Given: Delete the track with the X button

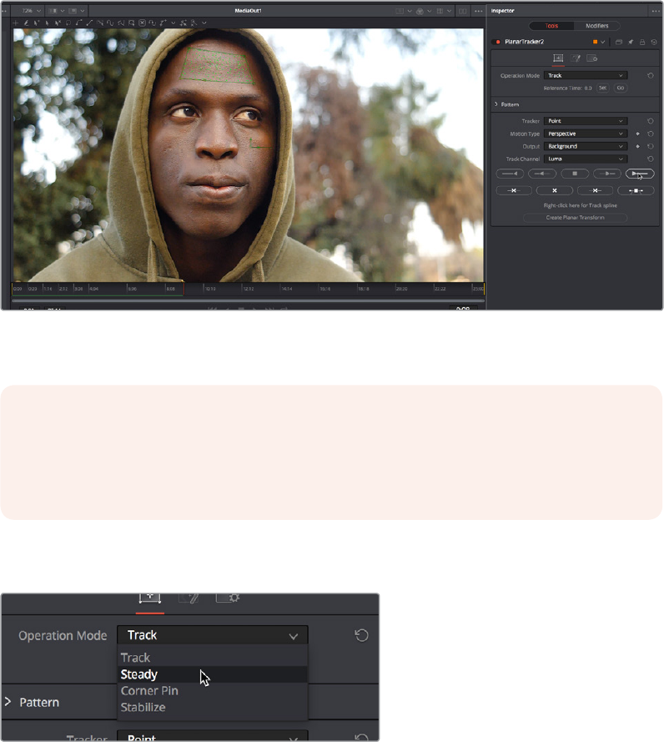Looking at the screenshot, I should coord(554,190).
